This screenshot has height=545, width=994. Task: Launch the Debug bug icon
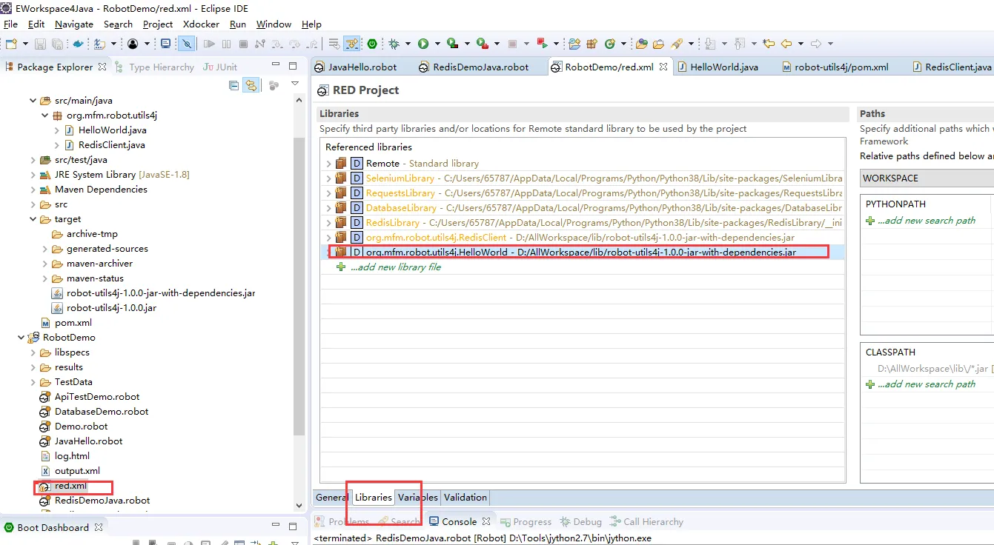pyautogui.click(x=394, y=44)
